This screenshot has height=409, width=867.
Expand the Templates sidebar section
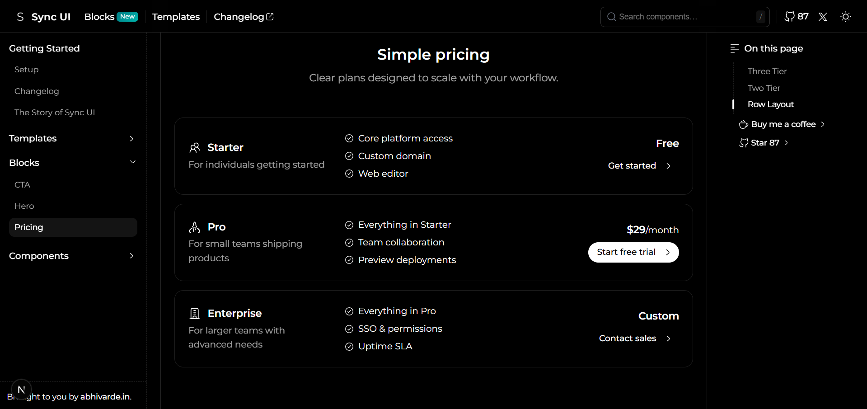(131, 138)
